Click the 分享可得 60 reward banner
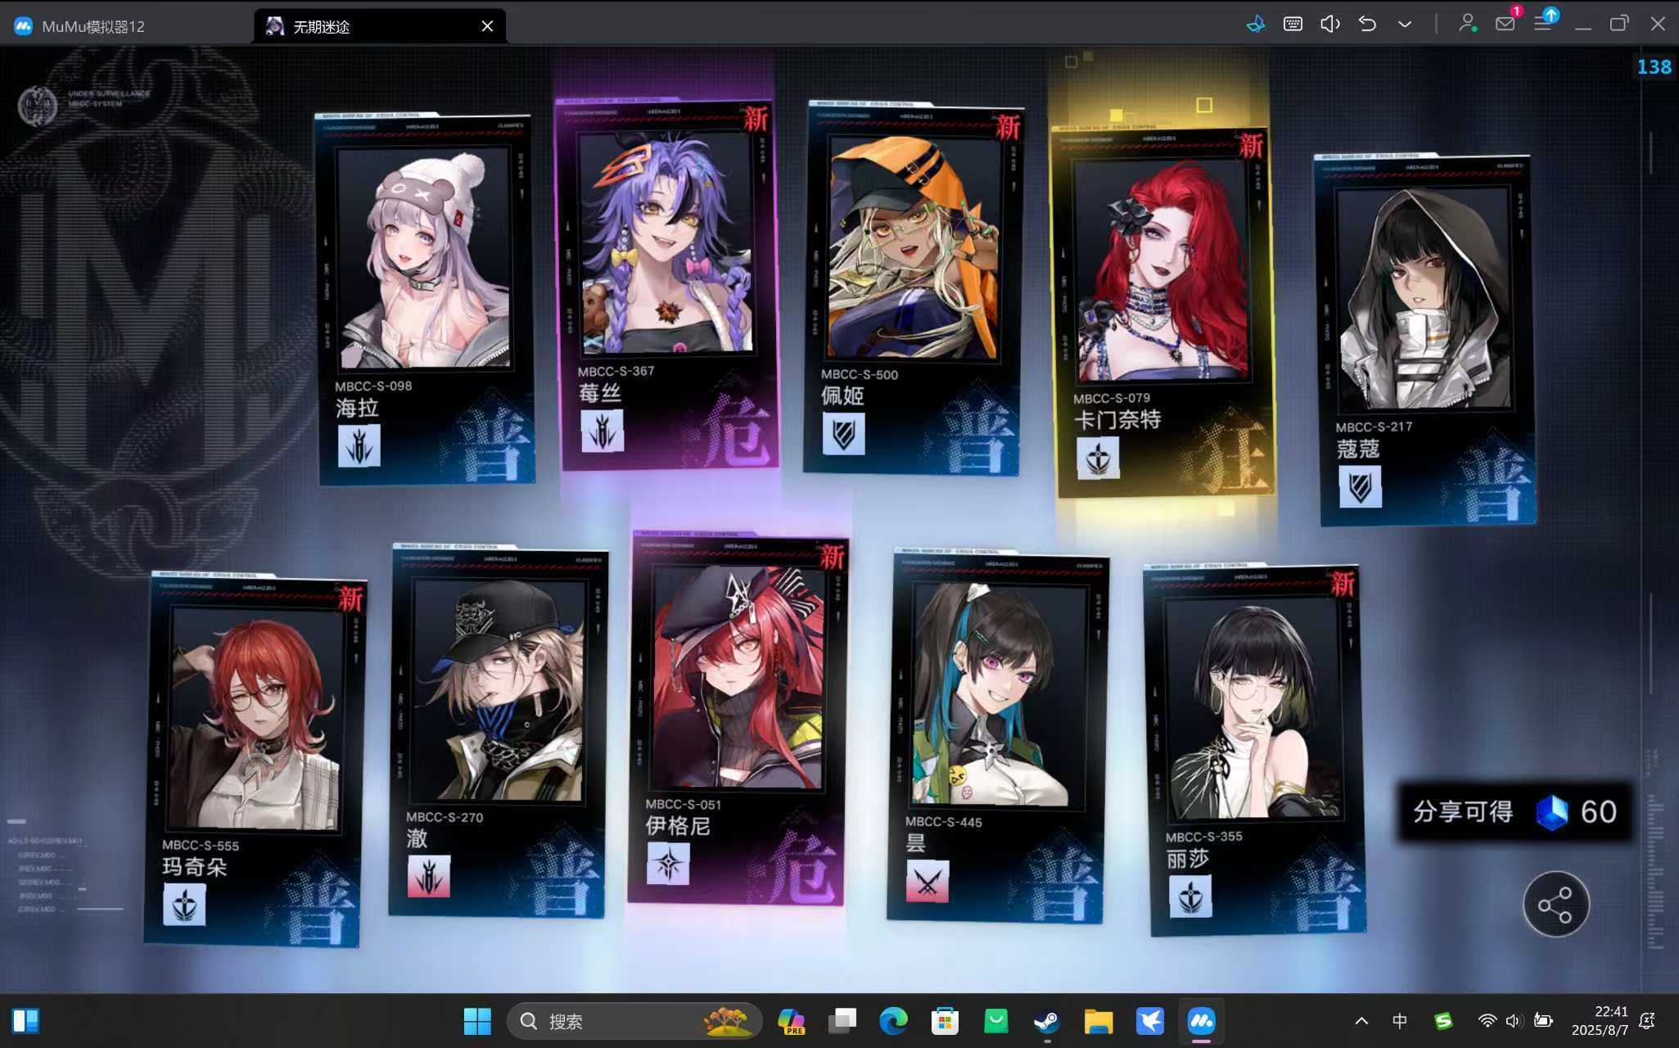 coord(1514,811)
